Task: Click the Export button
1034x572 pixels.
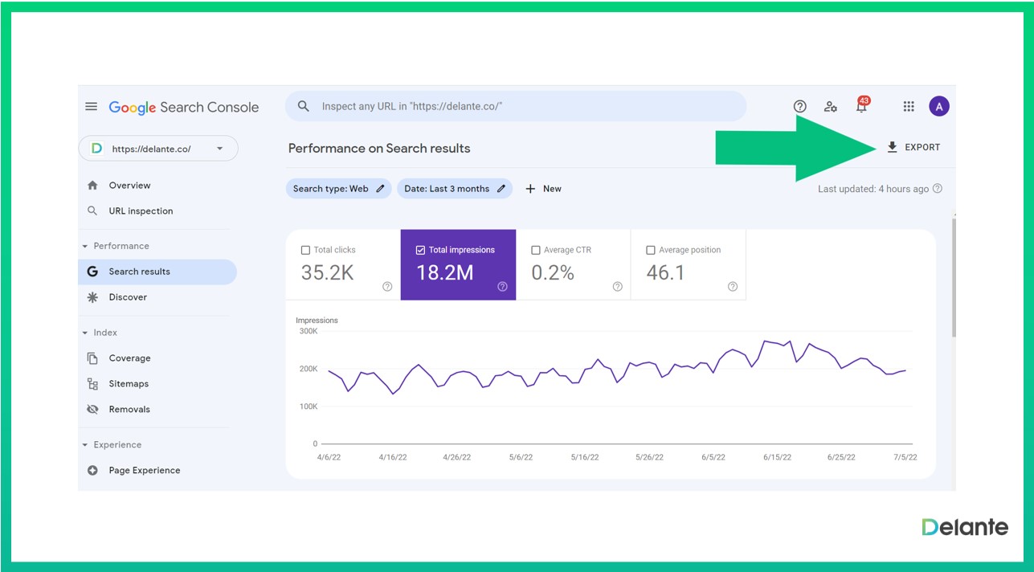Action: tap(913, 147)
